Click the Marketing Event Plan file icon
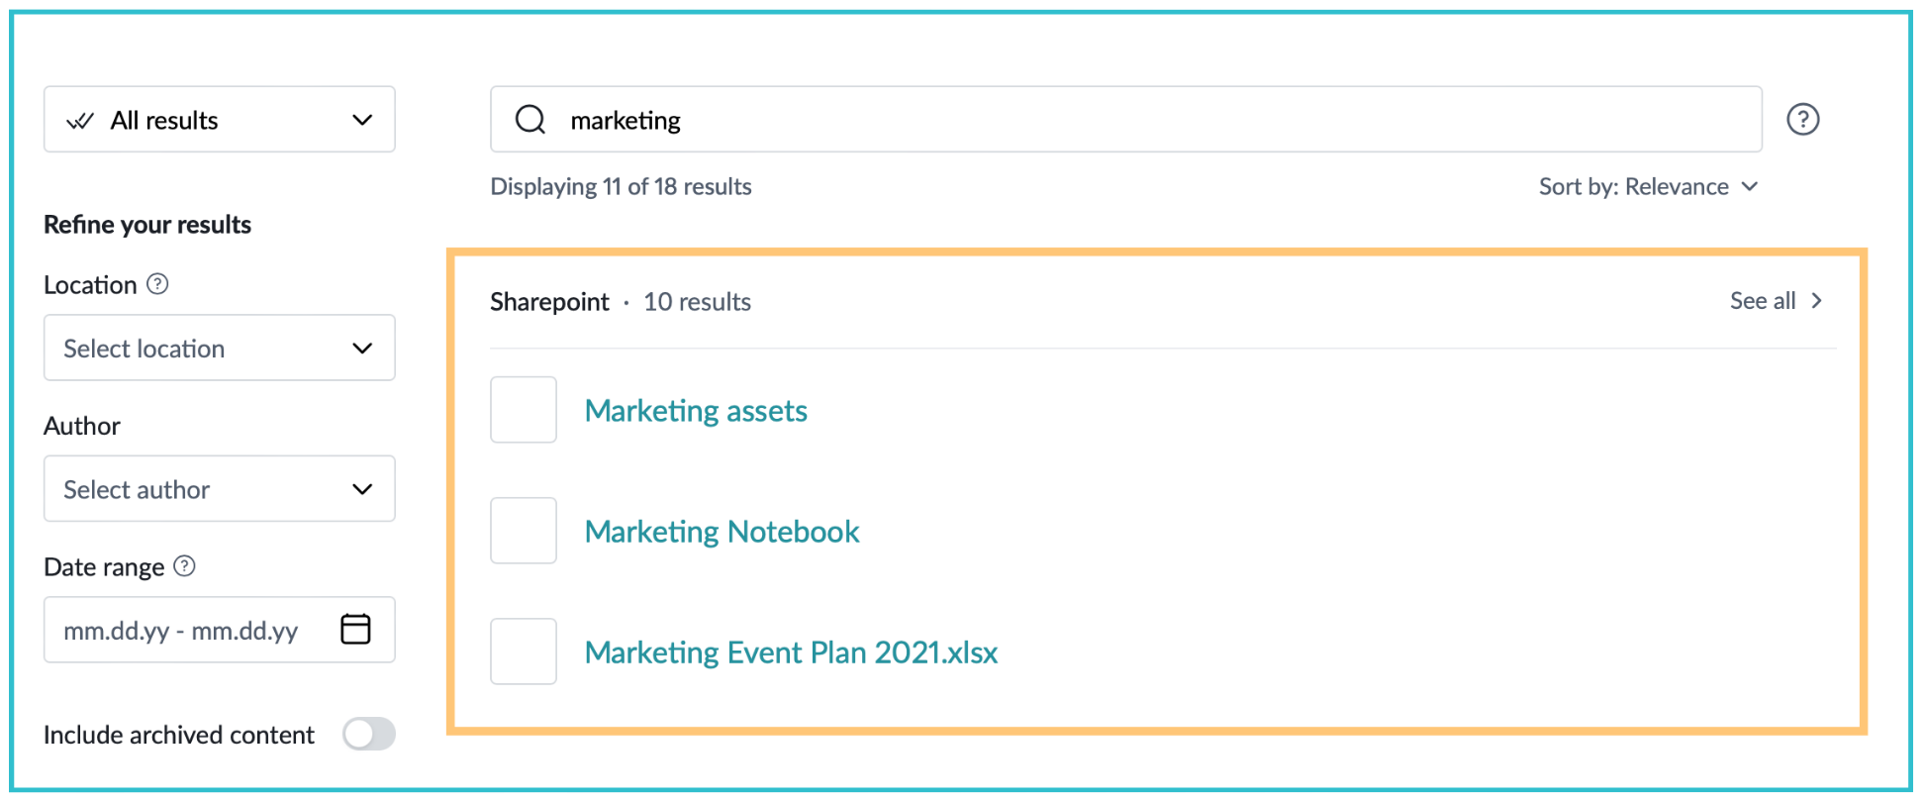Viewport: 1925px width, 802px height. 524,652
